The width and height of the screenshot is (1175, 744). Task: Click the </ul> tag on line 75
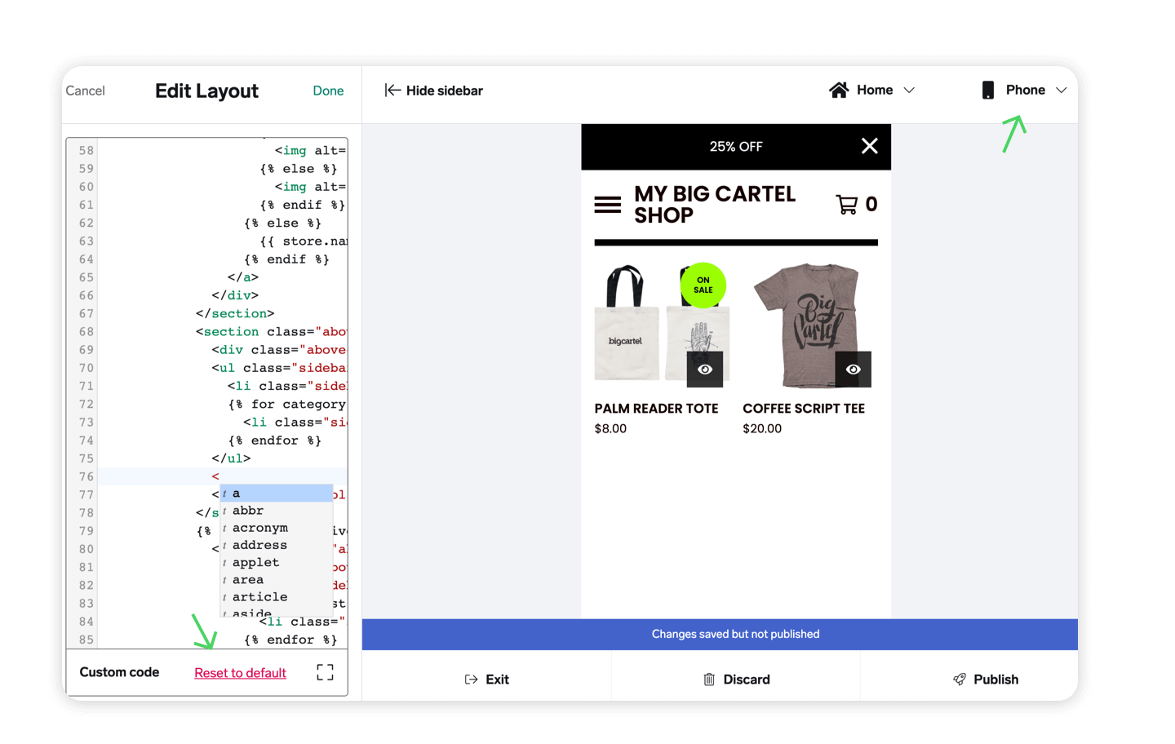(231, 458)
